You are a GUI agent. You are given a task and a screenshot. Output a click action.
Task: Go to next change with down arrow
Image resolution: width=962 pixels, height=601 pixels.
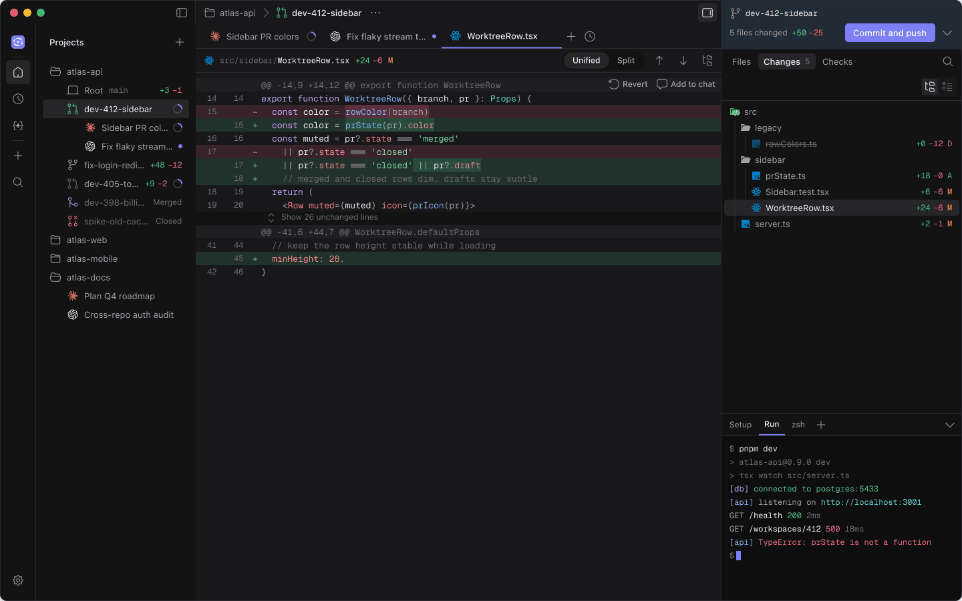click(683, 61)
